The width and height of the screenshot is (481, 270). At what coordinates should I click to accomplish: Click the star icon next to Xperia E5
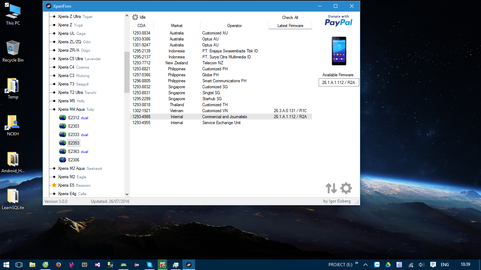tap(54, 185)
